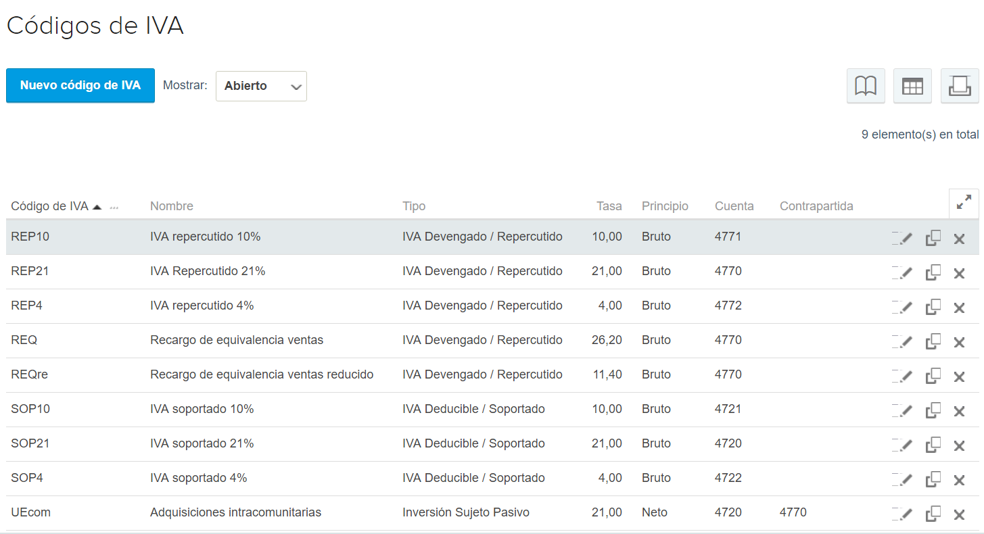
Task: Click 'Inversión Sujeto Pasivo' type cell
Action: point(466,512)
